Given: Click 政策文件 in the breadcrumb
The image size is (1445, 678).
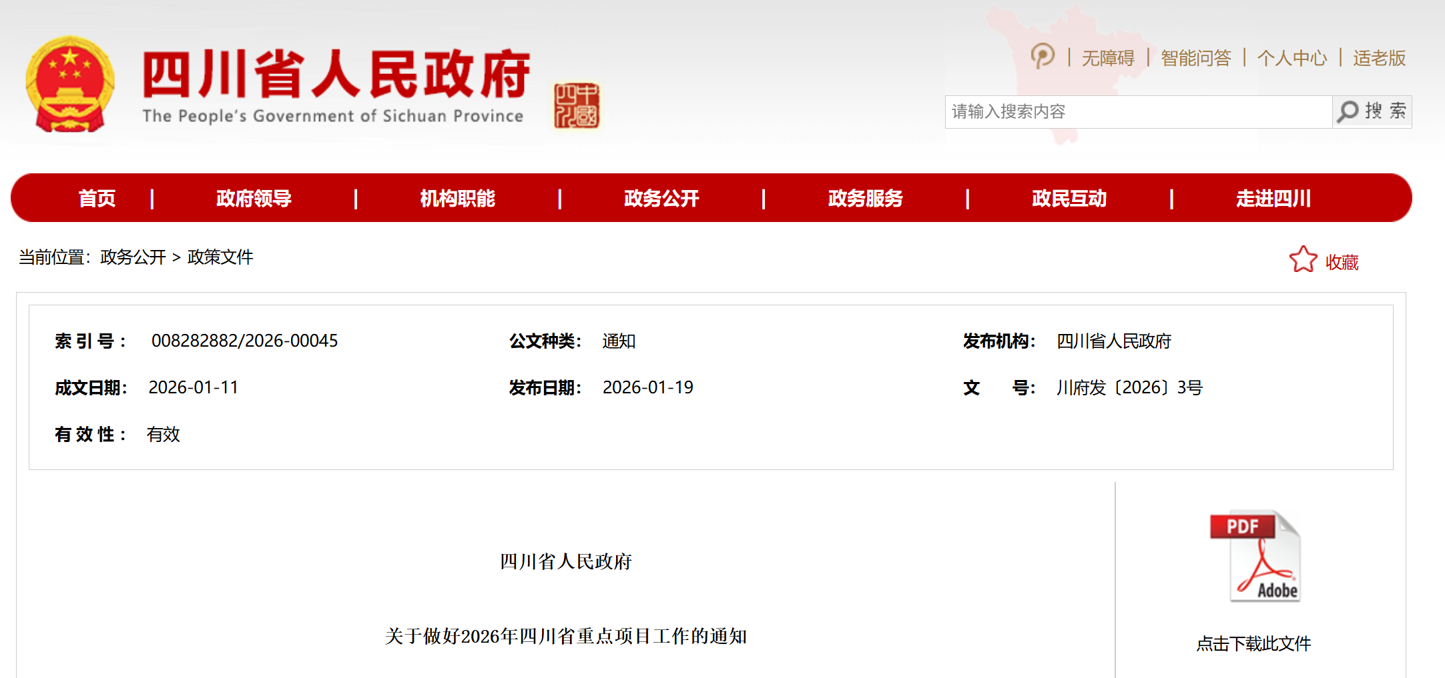Looking at the screenshot, I should tap(220, 257).
